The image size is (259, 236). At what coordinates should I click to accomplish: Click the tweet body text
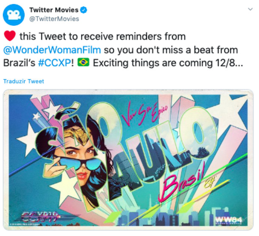pos(123,50)
